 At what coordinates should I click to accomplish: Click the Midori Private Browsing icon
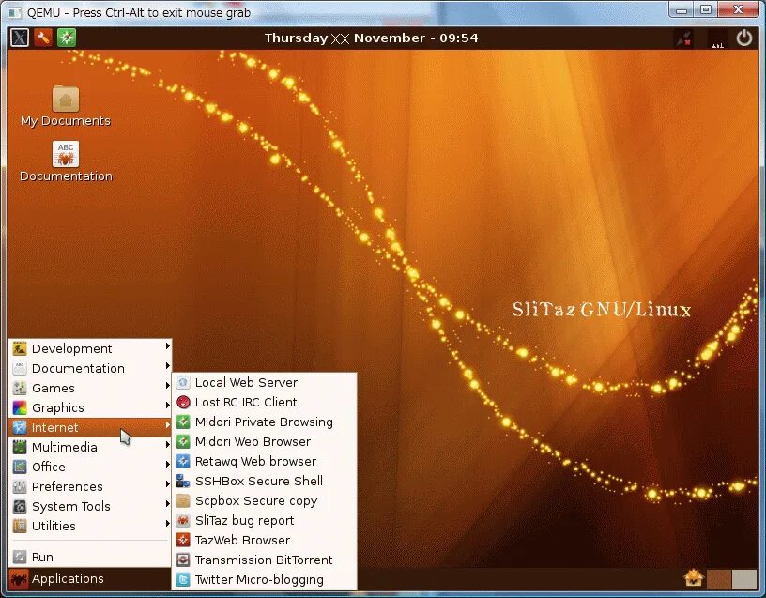183,422
